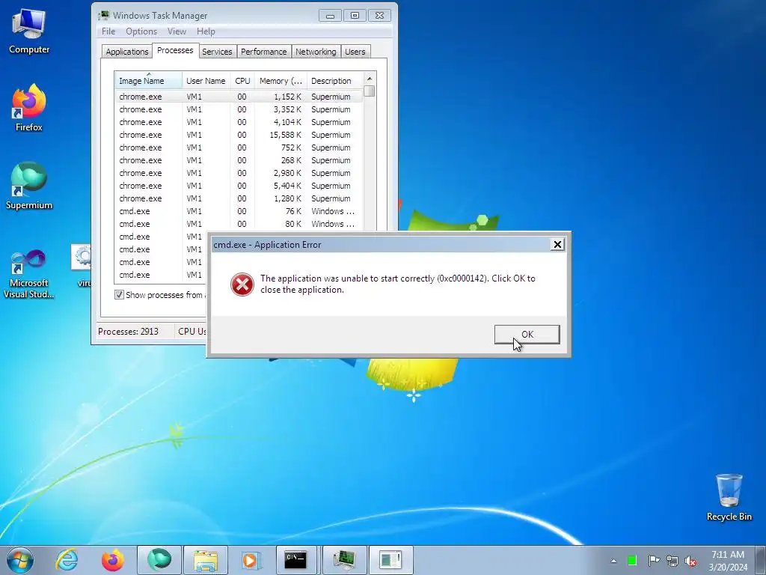Select chrome.exe row using 5,404 K memory

[239, 186]
